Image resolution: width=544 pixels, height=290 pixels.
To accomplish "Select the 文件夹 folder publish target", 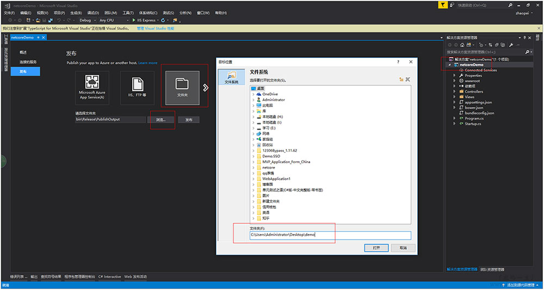I will tap(182, 88).
